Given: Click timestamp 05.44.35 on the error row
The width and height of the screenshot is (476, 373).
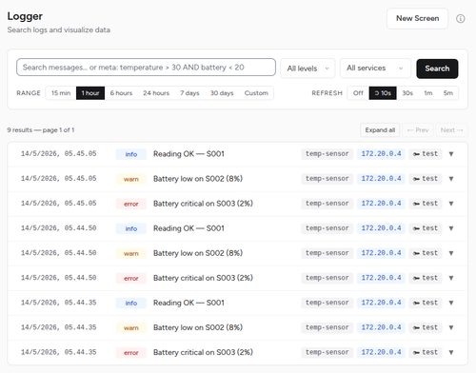Looking at the screenshot, I should 59,352.
